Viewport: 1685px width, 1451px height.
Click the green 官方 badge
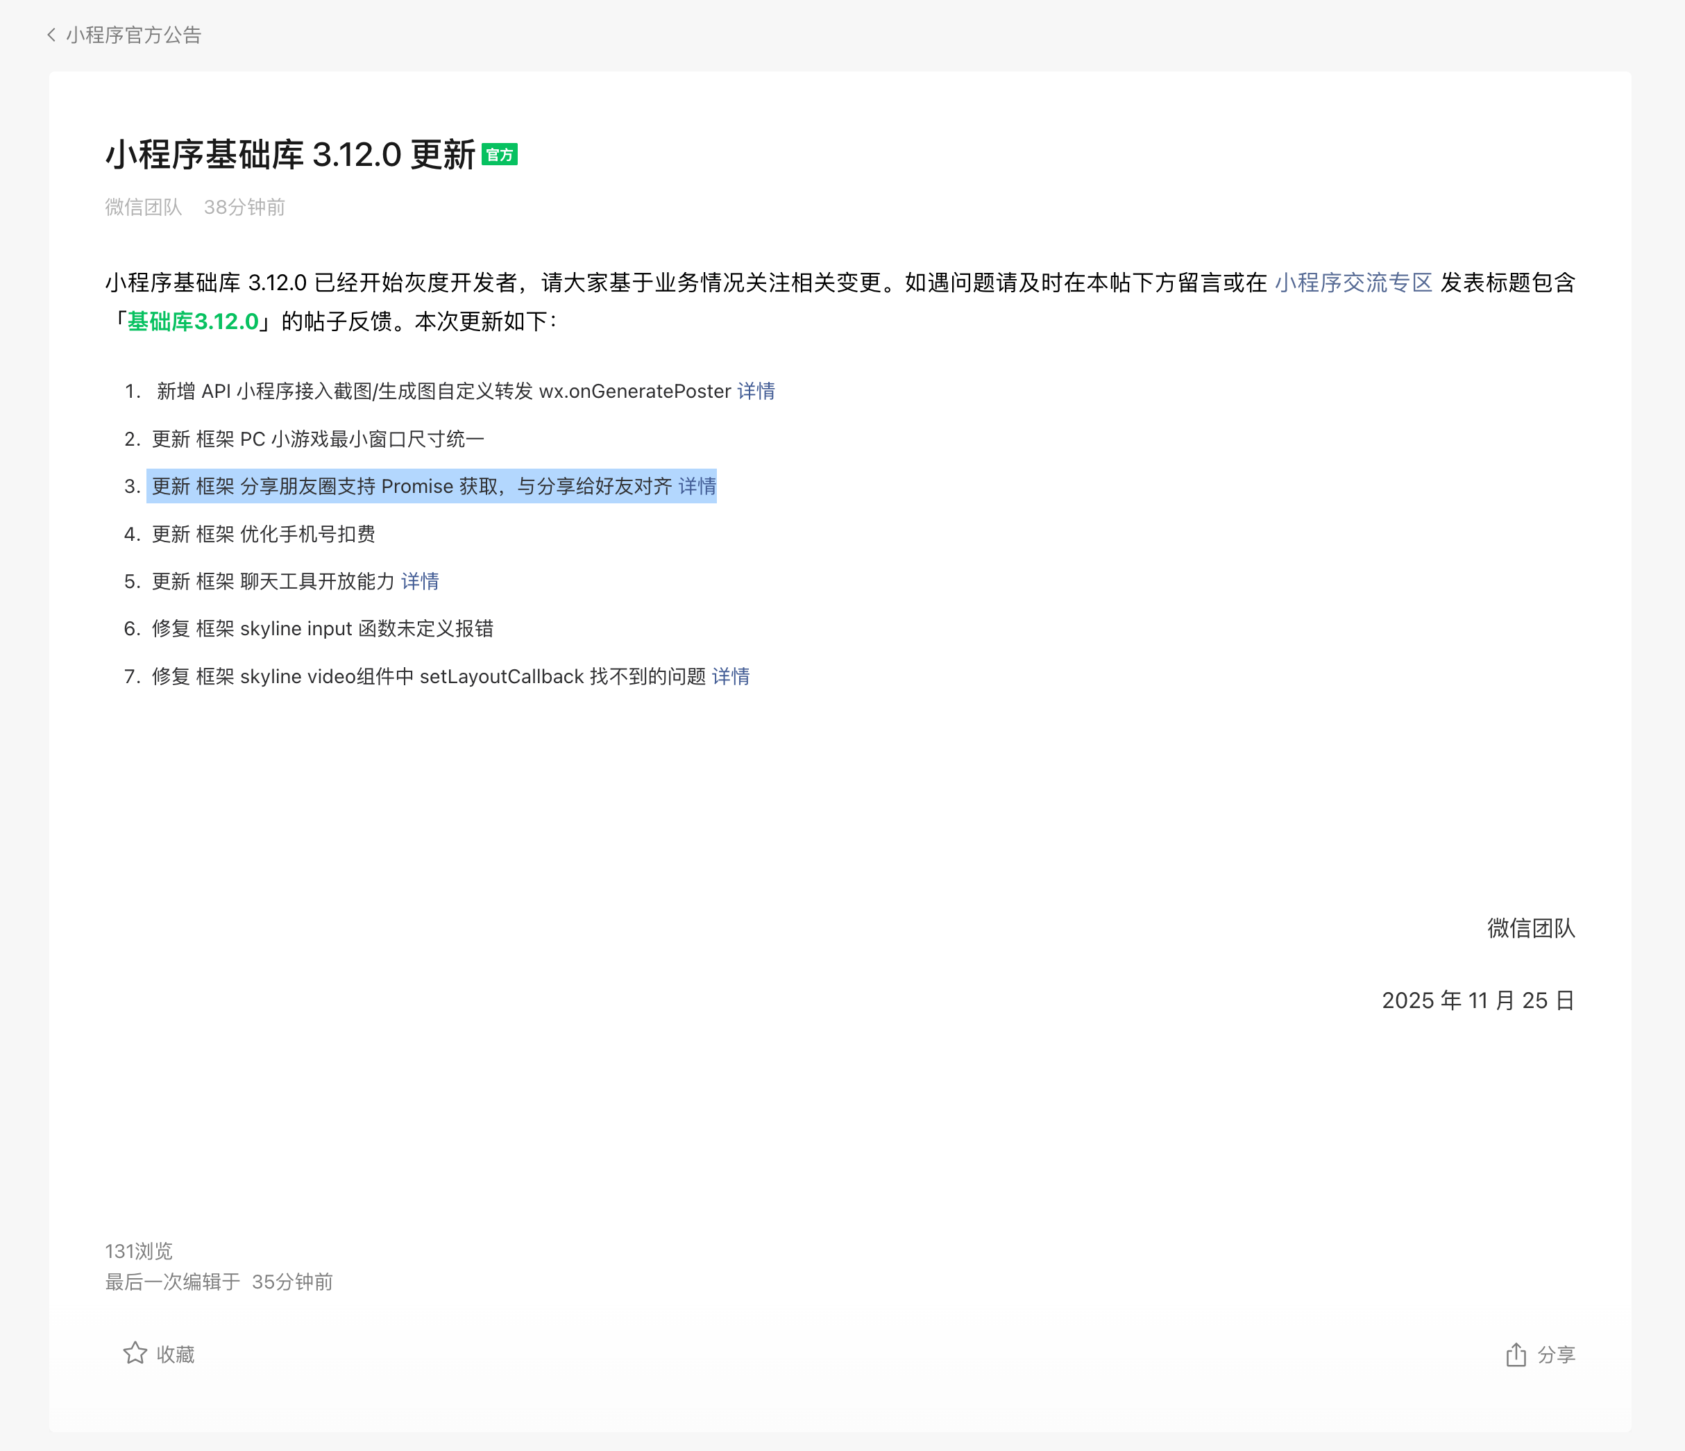click(499, 155)
